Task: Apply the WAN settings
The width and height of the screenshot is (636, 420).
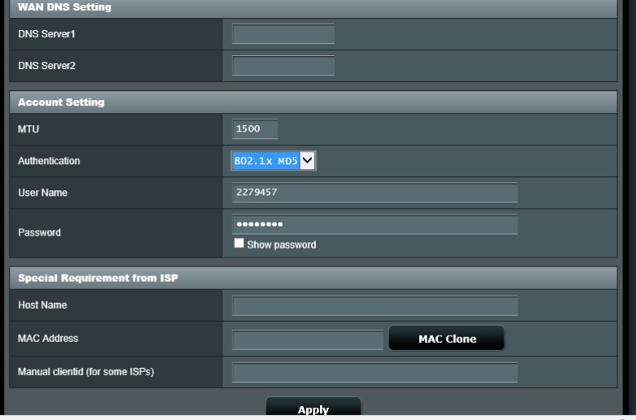Action: click(314, 409)
